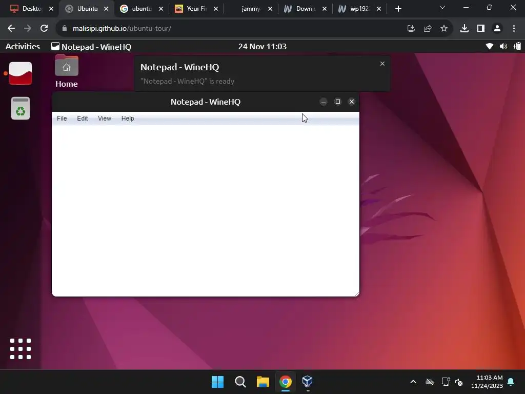Close the Ubuntu tab
The image size is (525, 394).
coord(106,9)
